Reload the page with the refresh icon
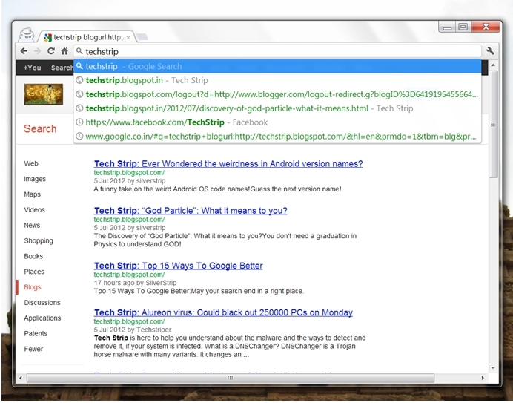This screenshot has height=403, width=513. coord(51,51)
